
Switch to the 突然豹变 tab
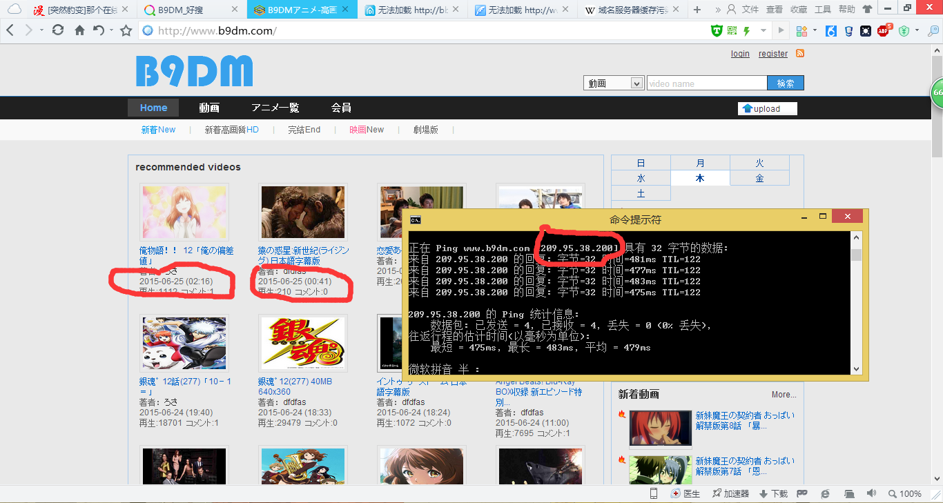pyautogui.click(x=80, y=10)
